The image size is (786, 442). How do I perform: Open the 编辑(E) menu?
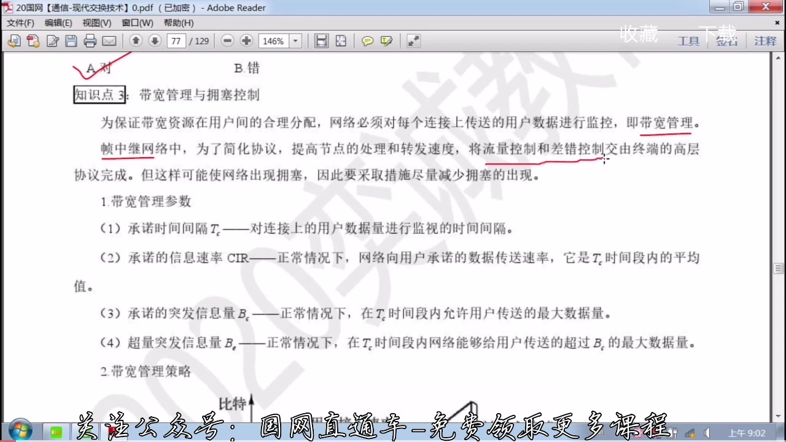tap(58, 23)
